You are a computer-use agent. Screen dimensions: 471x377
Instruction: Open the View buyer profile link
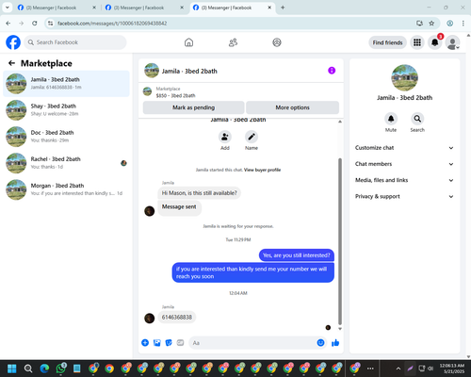pos(262,170)
